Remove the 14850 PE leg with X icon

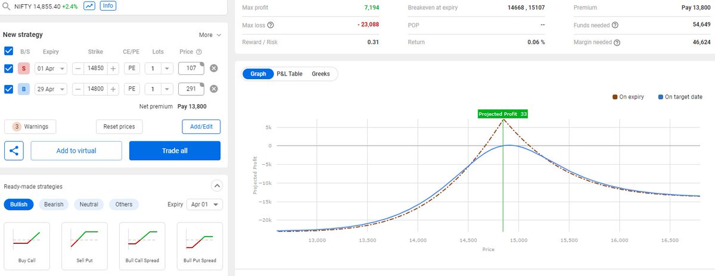[214, 68]
